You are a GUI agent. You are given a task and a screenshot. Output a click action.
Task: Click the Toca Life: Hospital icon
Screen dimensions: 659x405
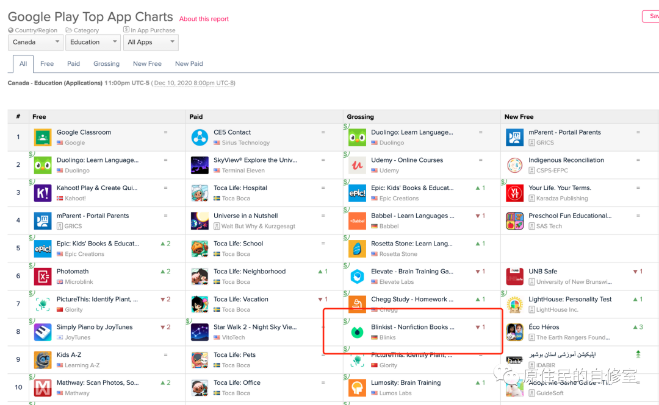click(x=200, y=193)
